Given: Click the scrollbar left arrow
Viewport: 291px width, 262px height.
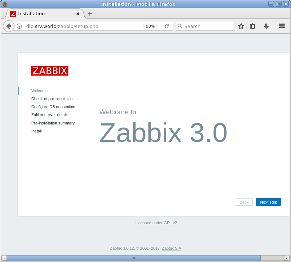Looking at the screenshot, I should click(4, 258).
